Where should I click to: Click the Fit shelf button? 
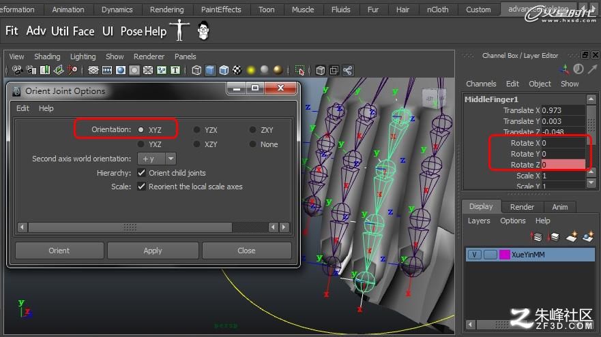tap(12, 31)
